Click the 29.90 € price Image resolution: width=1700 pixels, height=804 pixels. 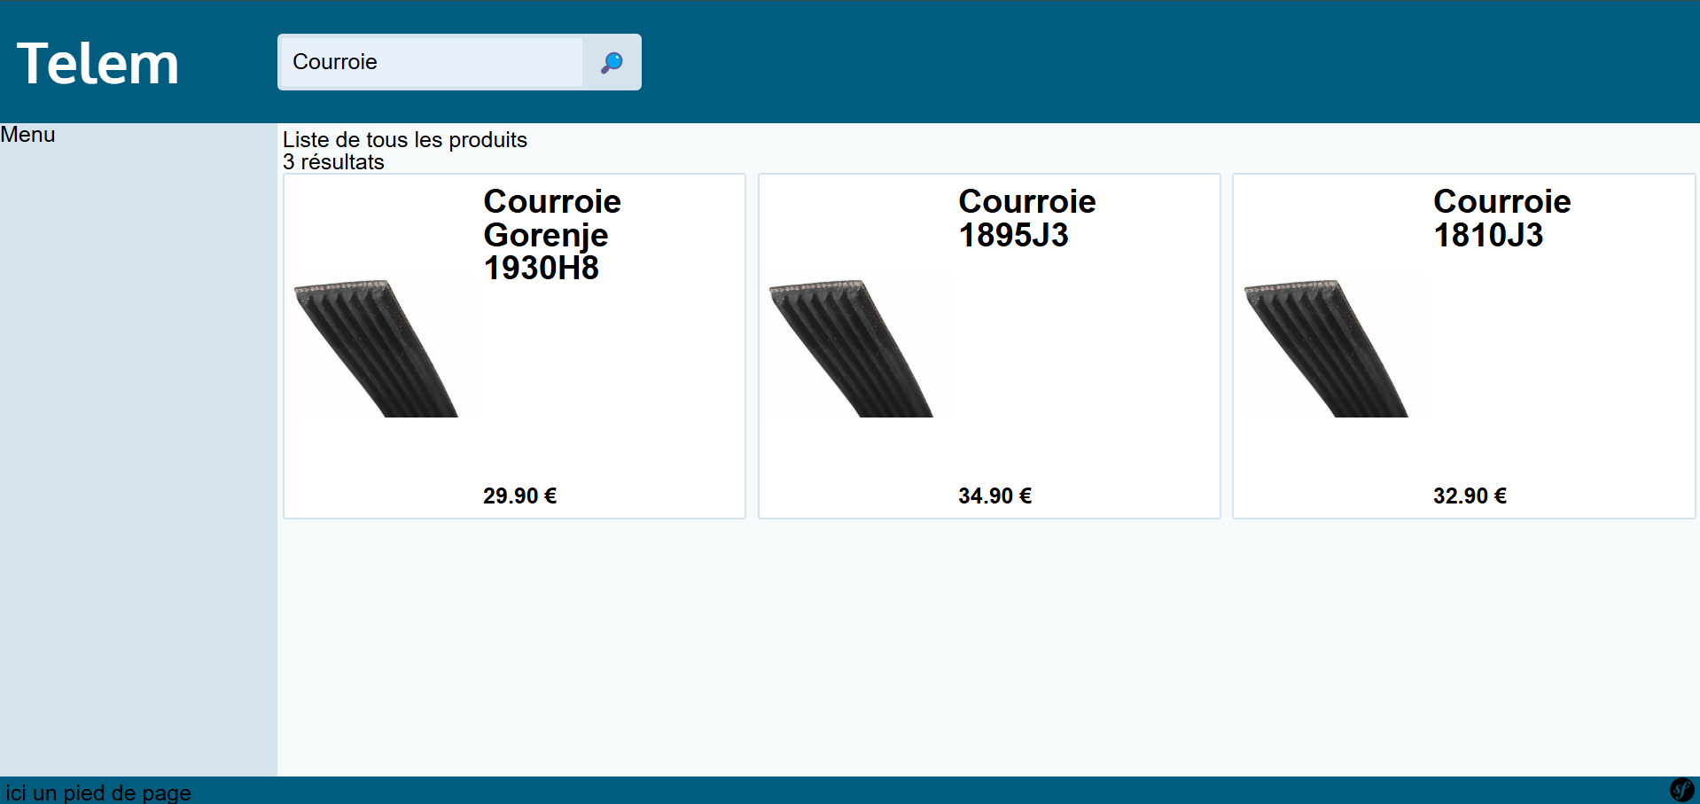519,496
